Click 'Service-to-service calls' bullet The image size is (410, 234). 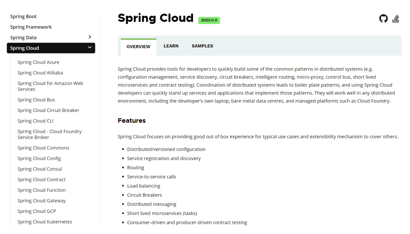pos(152,177)
